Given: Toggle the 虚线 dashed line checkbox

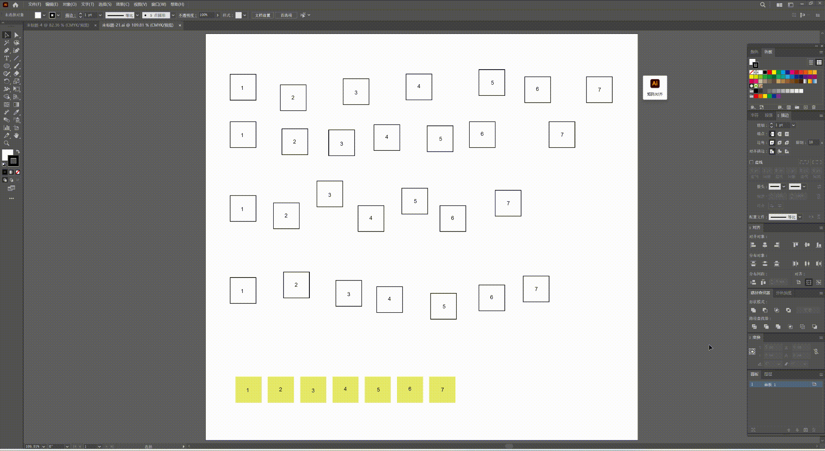Looking at the screenshot, I should click(752, 162).
